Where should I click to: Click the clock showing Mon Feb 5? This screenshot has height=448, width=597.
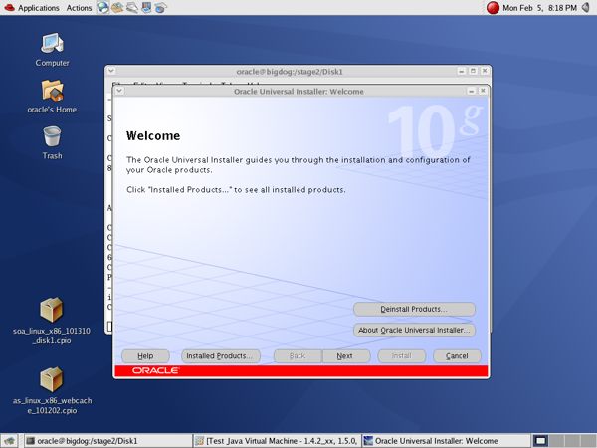click(539, 8)
